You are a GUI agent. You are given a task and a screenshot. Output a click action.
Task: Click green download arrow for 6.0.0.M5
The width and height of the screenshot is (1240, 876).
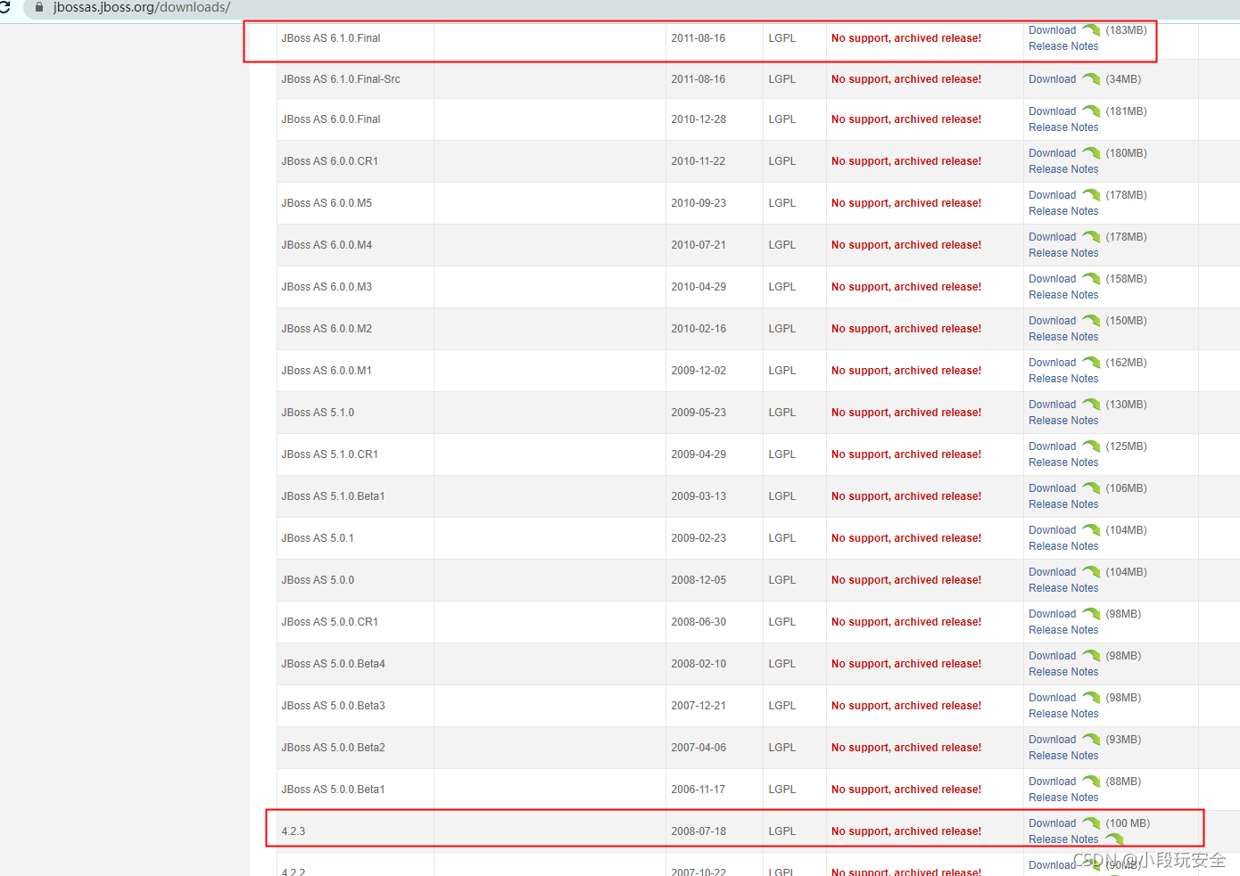(1091, 195)
